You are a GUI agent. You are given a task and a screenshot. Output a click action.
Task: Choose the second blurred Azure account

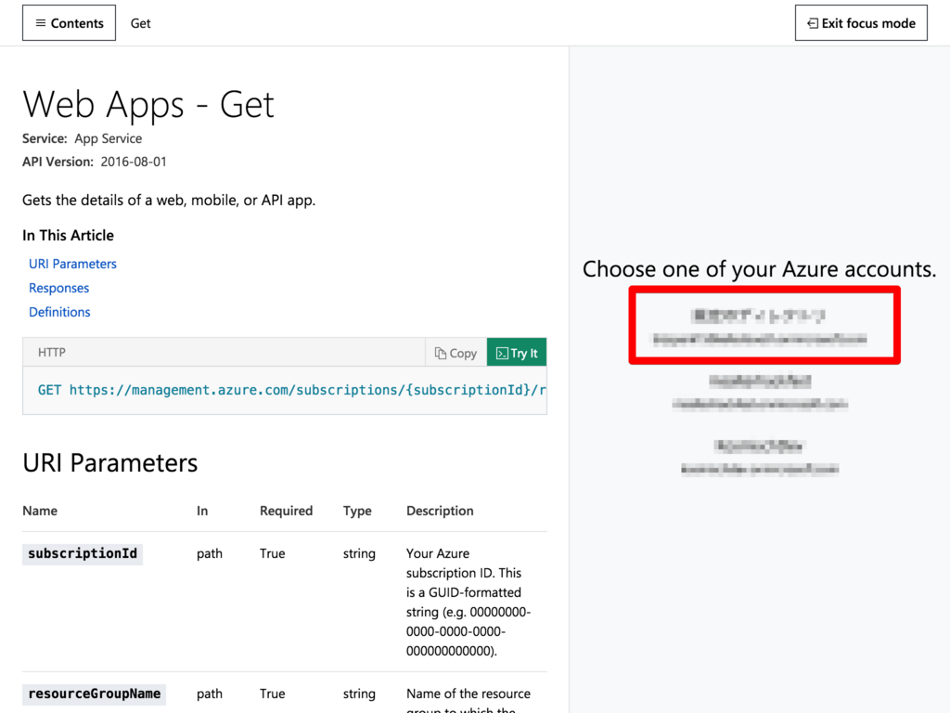[x=760, y=392]
